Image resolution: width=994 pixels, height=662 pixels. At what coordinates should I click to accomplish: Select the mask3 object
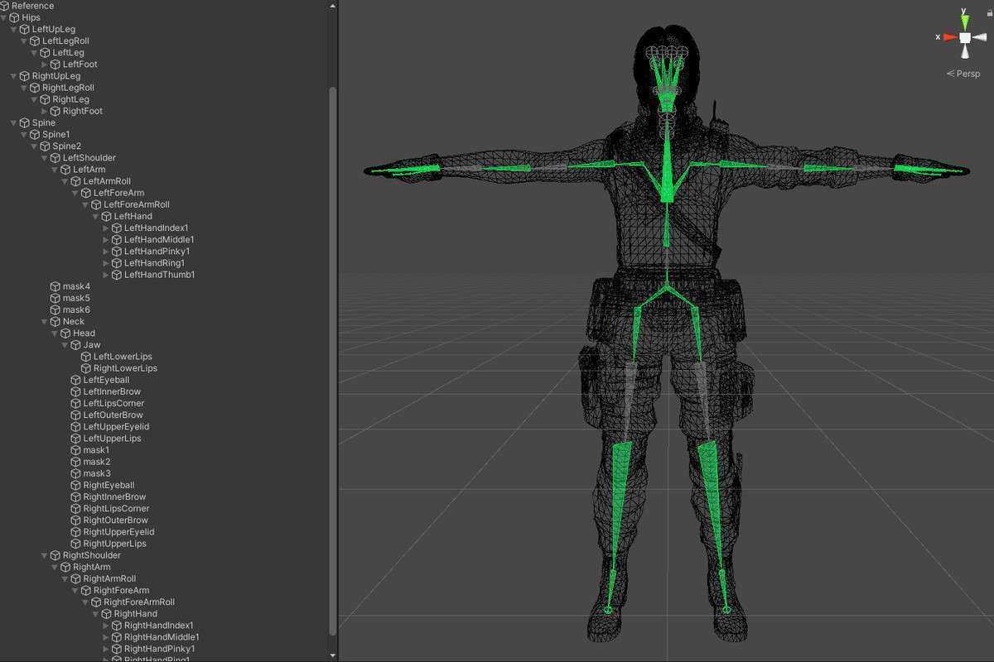(96, 473)
